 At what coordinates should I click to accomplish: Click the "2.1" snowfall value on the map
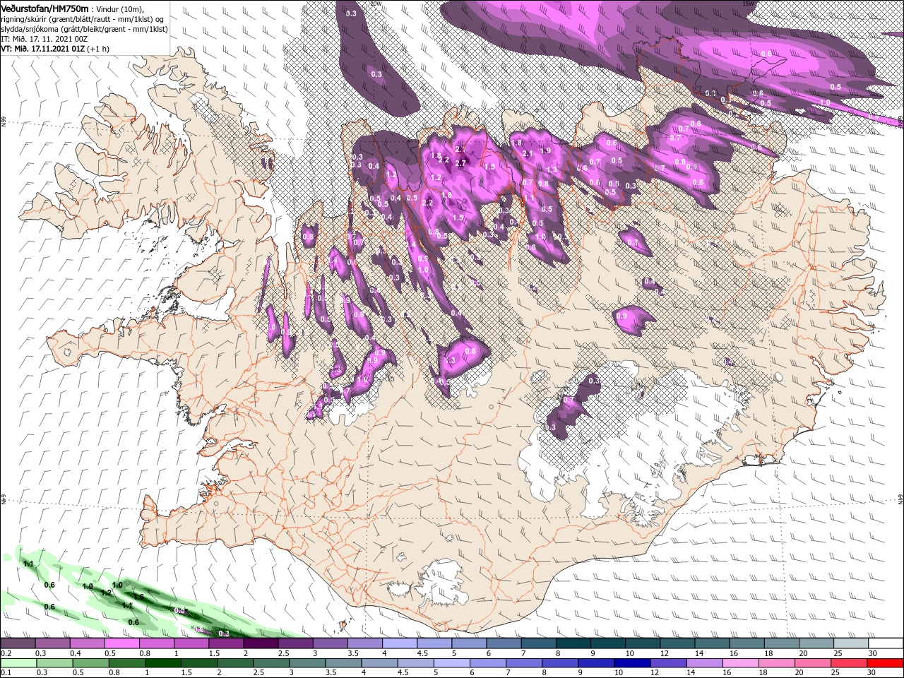pos(527,153)
